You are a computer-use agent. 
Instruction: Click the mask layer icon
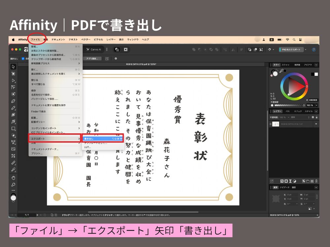[x=286, y=181]
